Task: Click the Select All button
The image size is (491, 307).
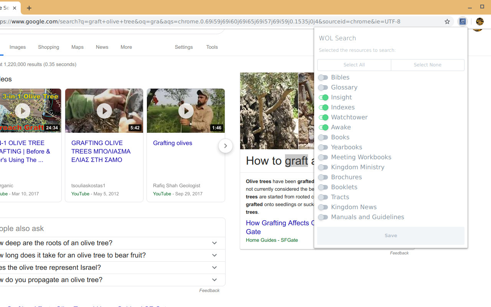Action: [354, 65]
